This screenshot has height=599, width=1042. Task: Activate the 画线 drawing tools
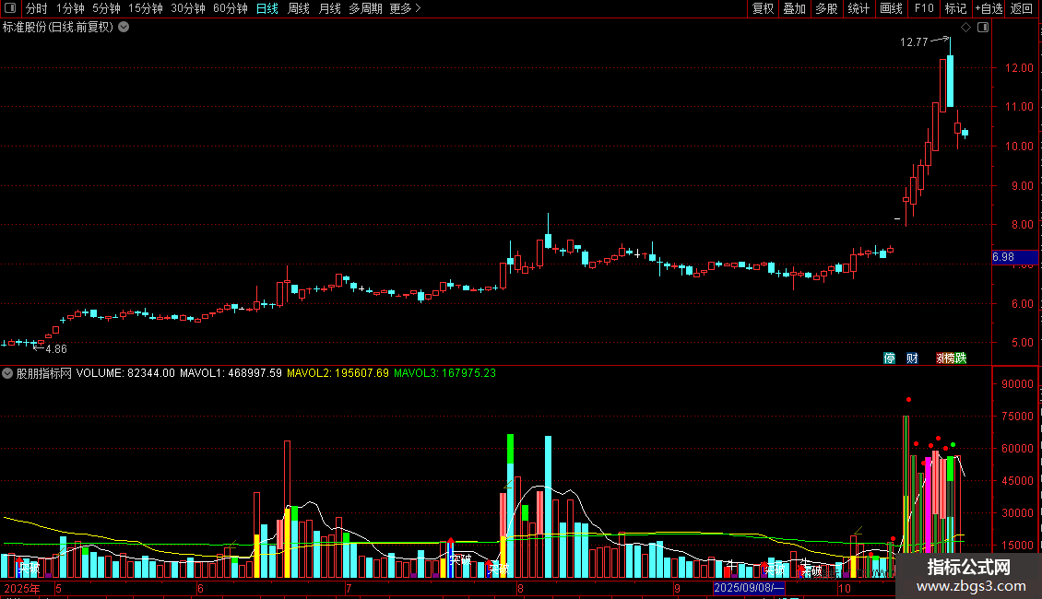(891, 8)
